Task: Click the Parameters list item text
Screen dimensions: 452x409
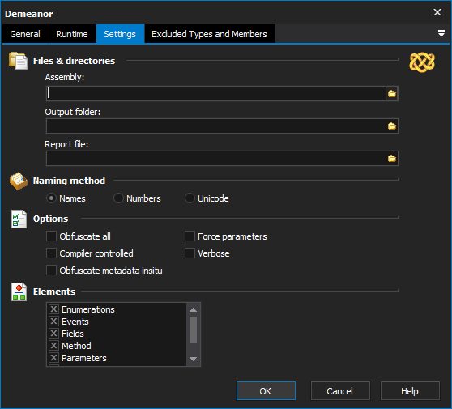Action: [84, 358]
